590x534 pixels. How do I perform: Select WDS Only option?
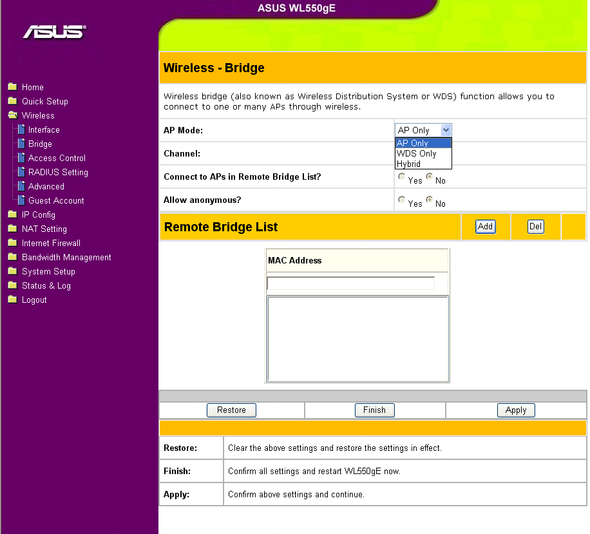423,153
